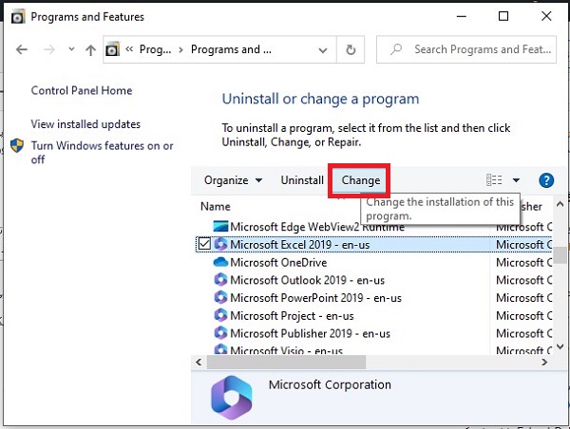Select 'Programs and ...' breadcrumb segment
This screenshot has height=429, width=570.
tap(231, 49)
